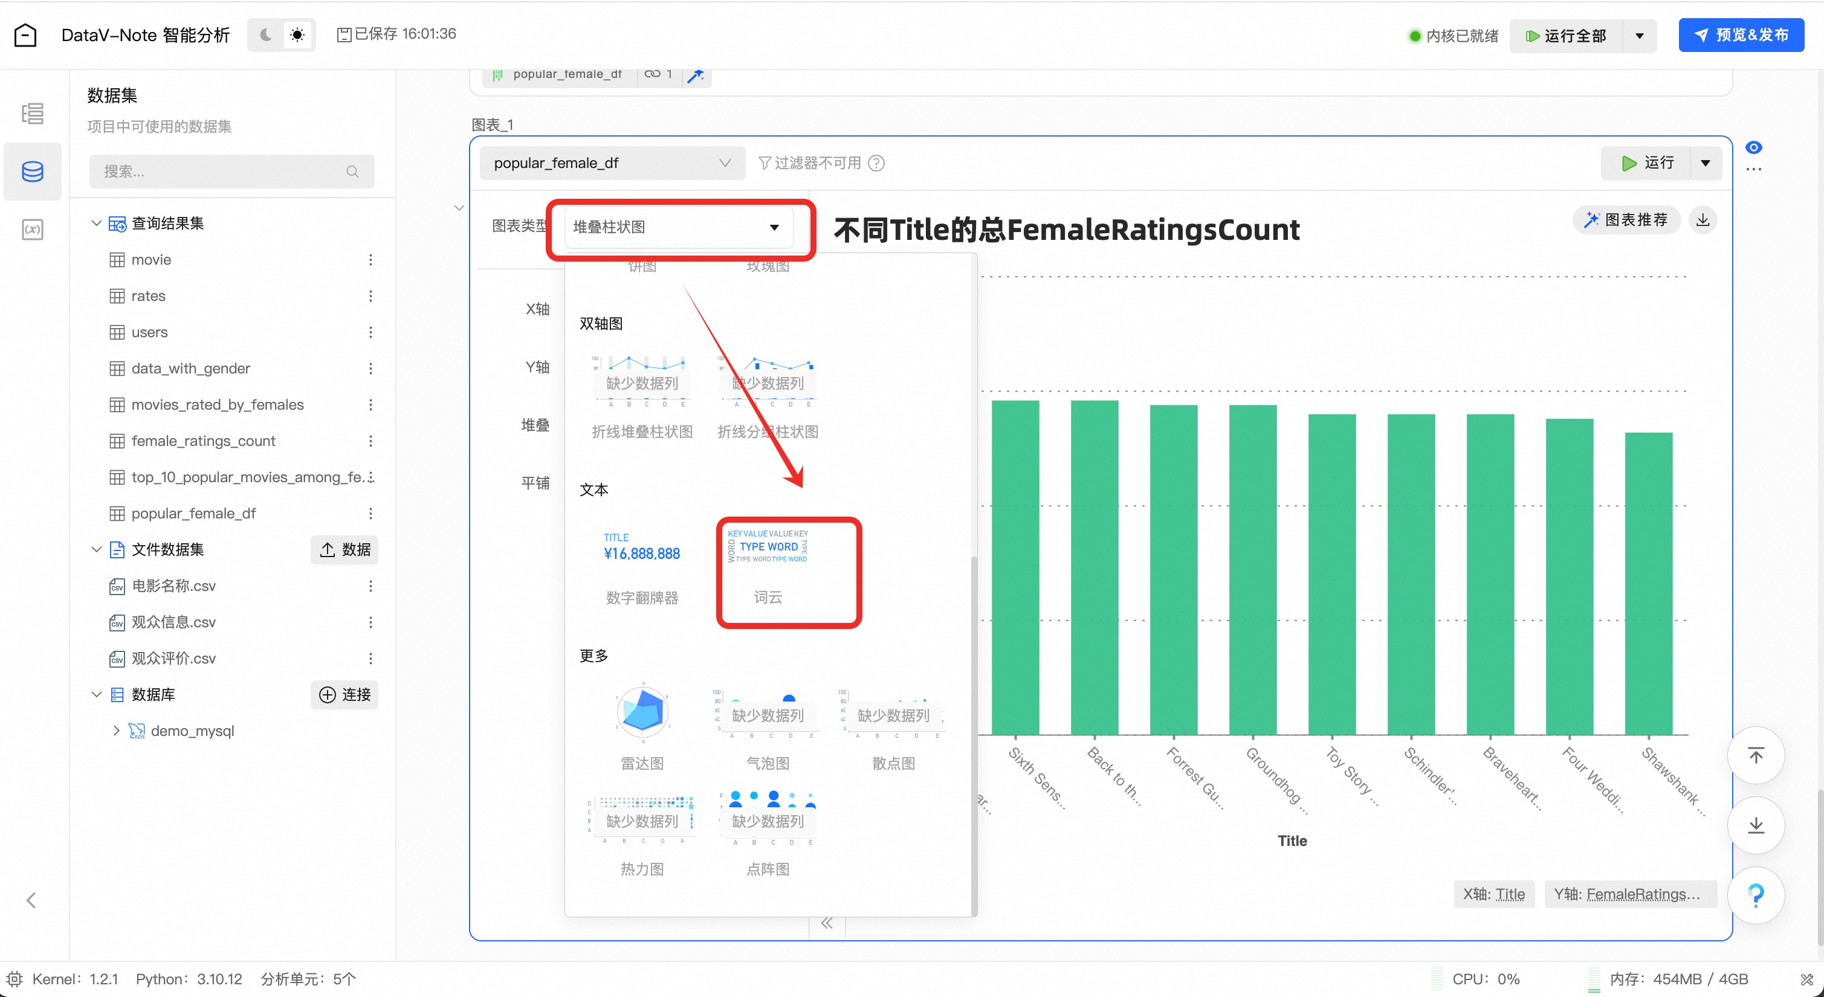
Task: Switch to light mode sun toggle
Action: 297,34
